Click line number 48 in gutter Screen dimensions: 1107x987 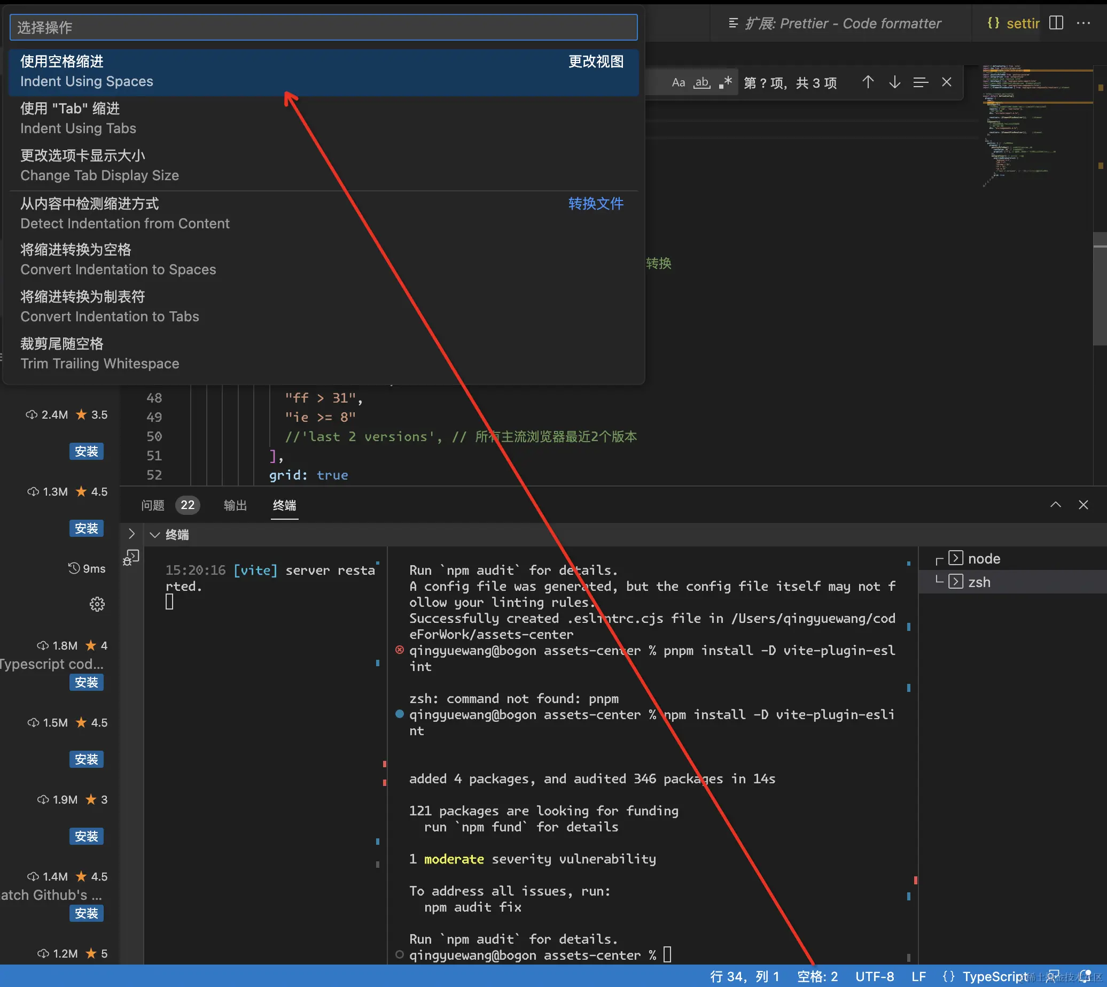[x=154, y=398]
